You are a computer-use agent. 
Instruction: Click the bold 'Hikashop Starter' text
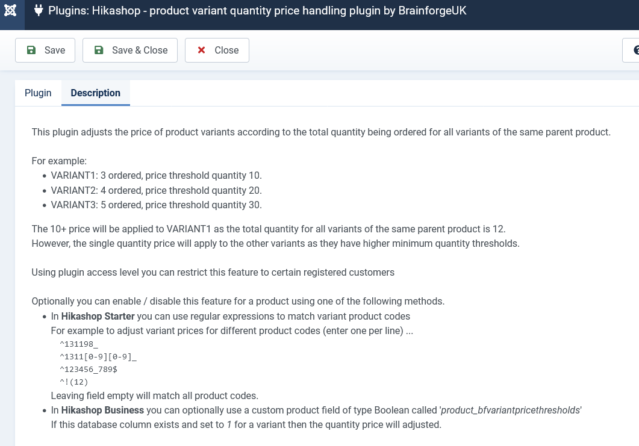point(98,317)
